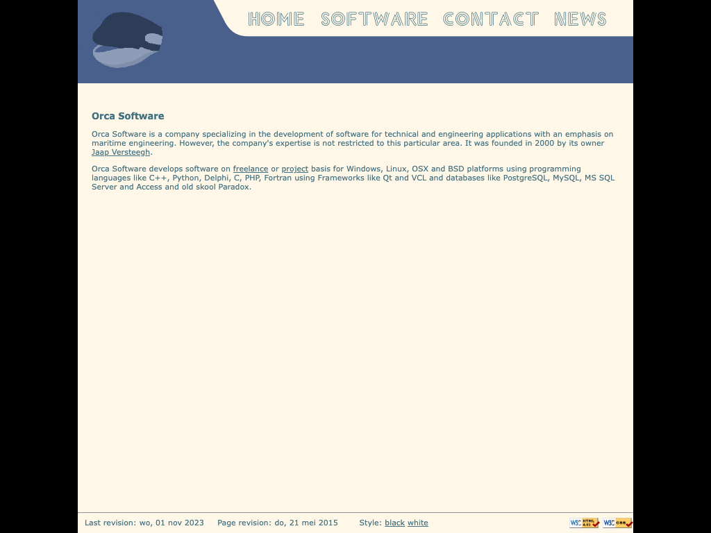The width and height of the screenshot is (711, 533).
Task: Switch the page style to black
Action: (394, 523)
